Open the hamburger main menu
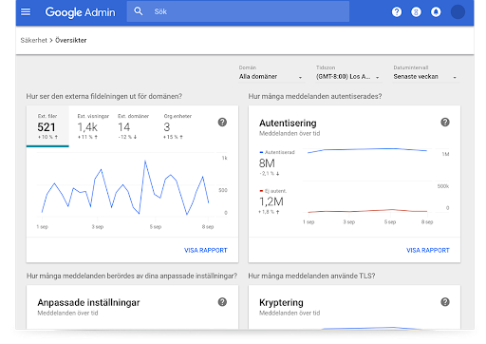The width and height of the screenshot is (486, 344). pos(26,12)
